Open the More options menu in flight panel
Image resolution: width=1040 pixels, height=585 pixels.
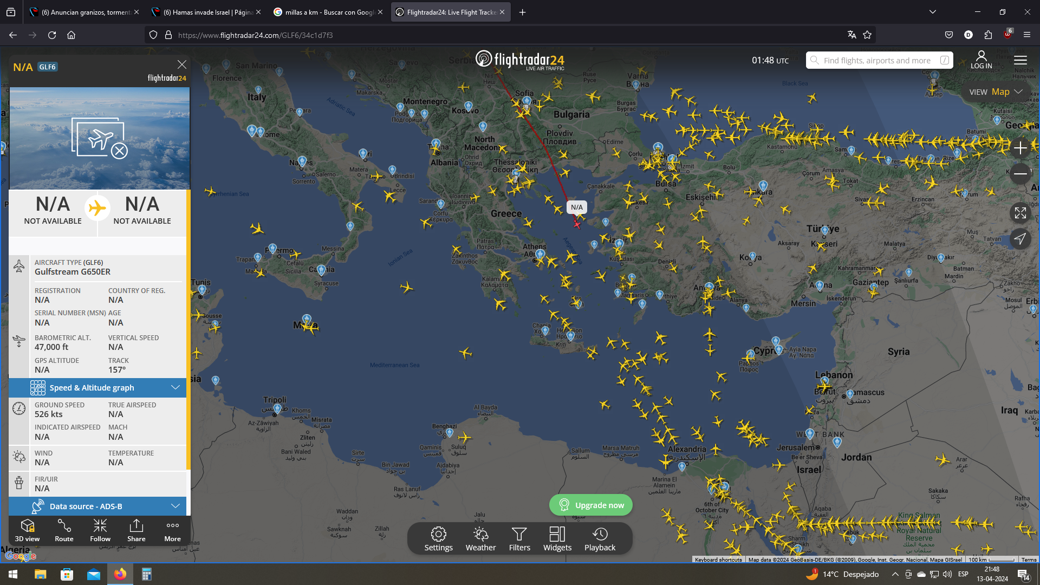click(173, 530)
